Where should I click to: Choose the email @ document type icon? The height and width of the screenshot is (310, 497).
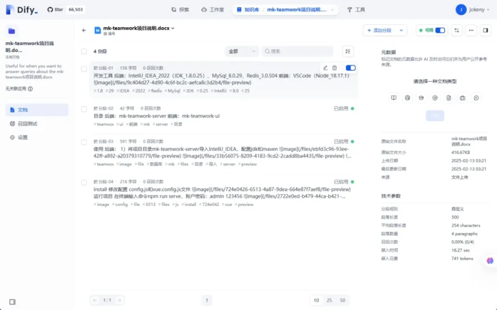pos(435,98)
